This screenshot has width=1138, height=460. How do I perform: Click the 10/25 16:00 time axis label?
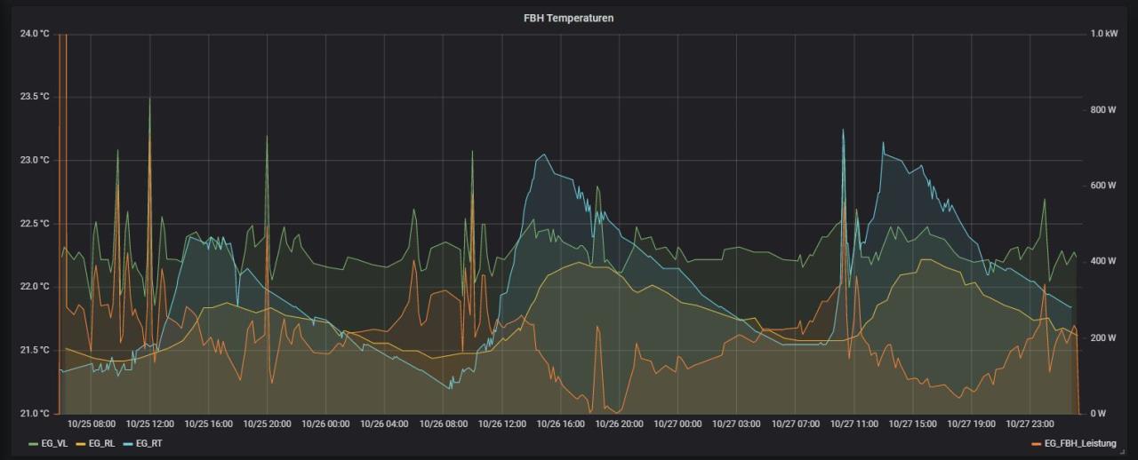[x=209, y=424]
